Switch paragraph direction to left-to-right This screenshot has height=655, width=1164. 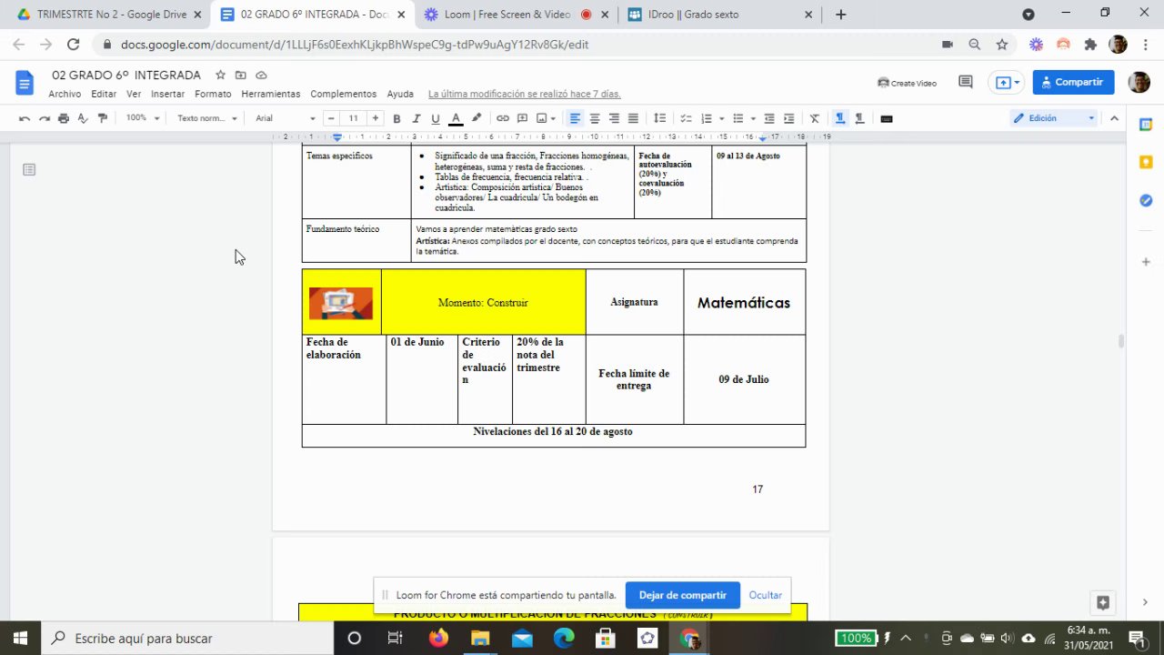click(x=840, y=118)
